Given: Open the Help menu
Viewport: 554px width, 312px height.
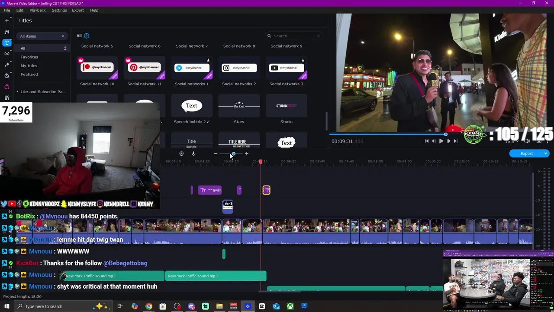Looking at the screenshot, I should coord(94,10).
